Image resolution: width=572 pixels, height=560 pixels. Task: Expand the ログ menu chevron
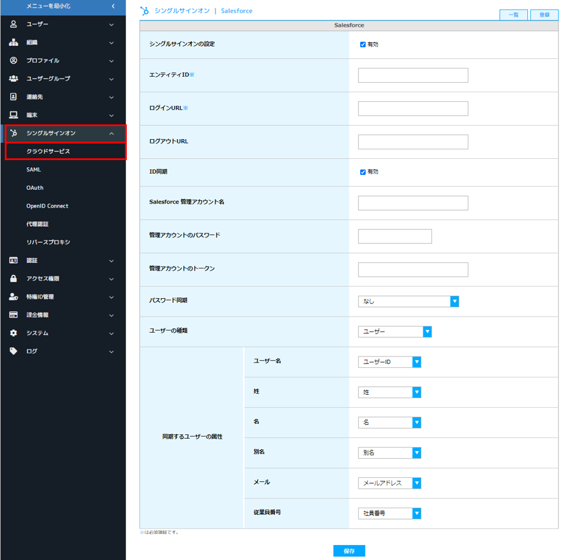pos(112,352)
